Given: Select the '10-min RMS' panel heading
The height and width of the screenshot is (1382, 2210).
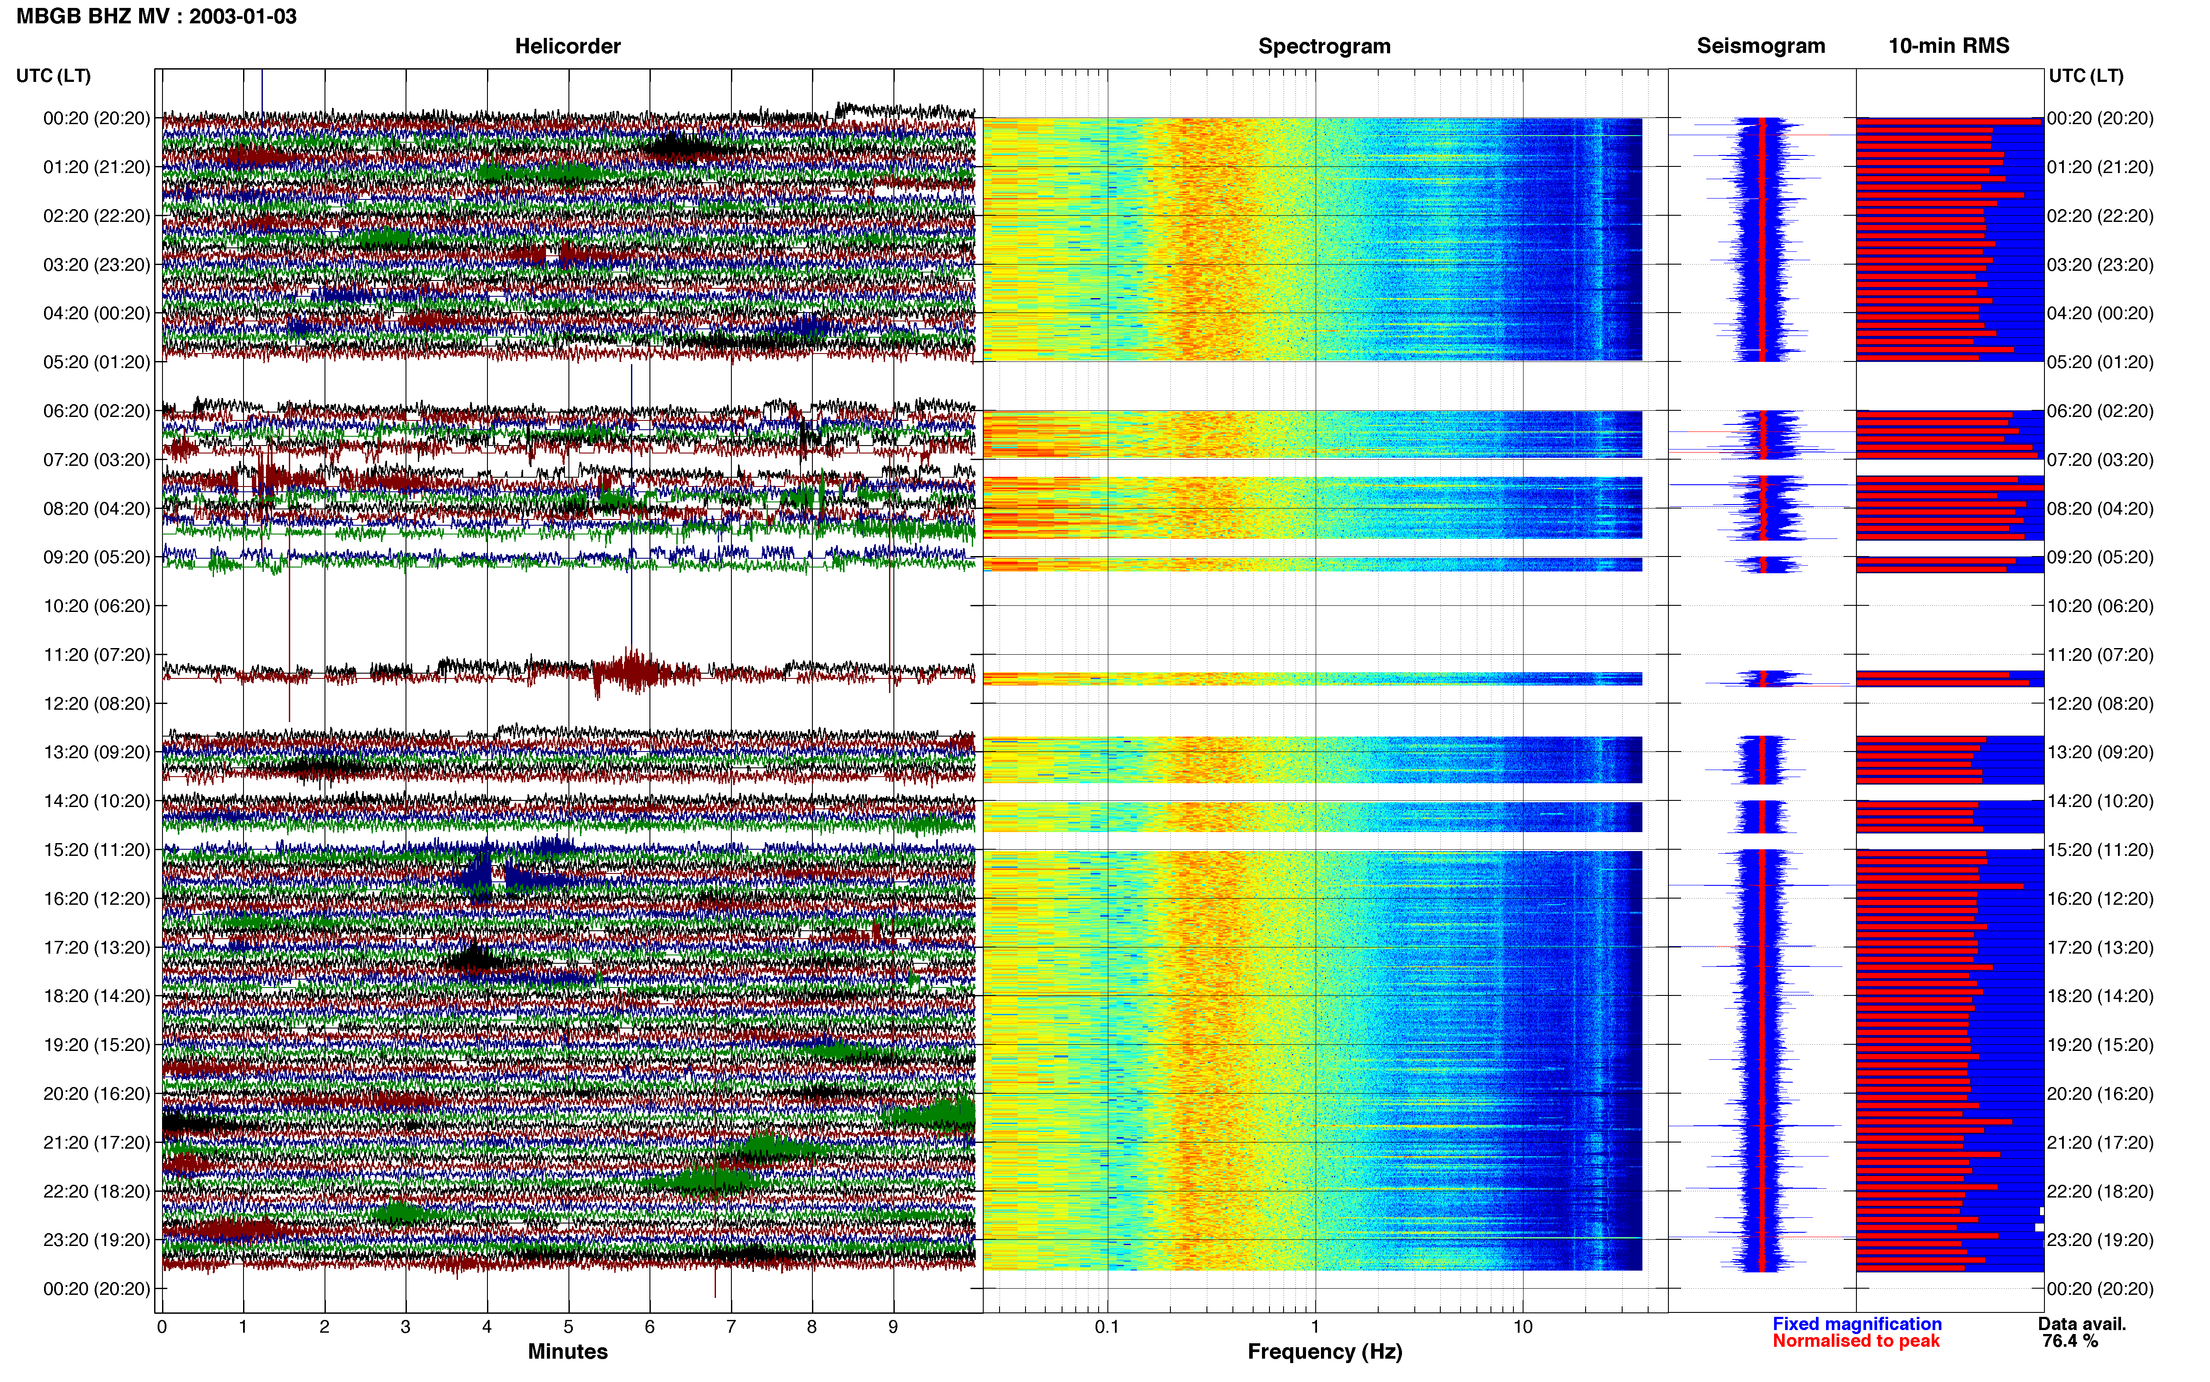Looking at the screenshot, I should 1948,46.
